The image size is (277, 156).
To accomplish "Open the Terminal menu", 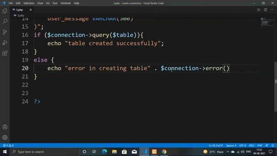I will 65,3.
